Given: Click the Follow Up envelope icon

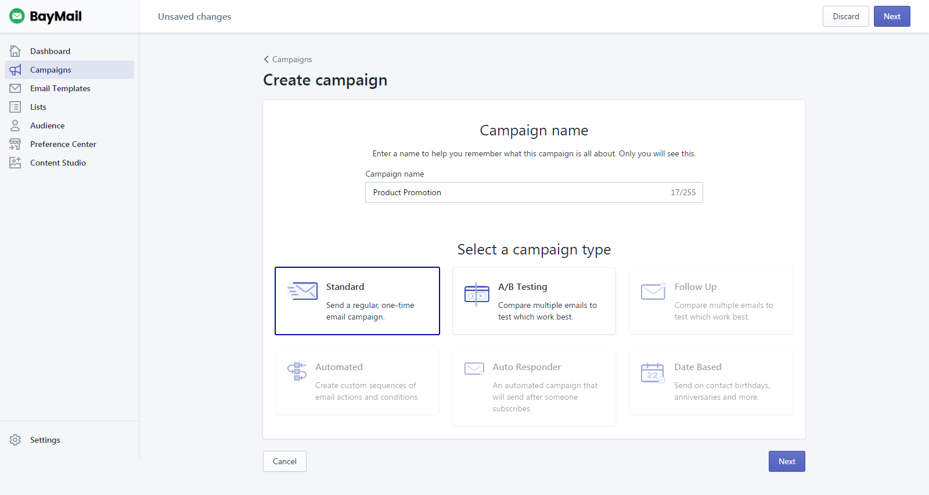Looking at the screenshot, I should (653, 291).
